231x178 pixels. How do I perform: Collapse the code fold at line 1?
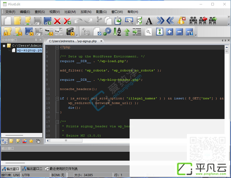pos(57,47)
